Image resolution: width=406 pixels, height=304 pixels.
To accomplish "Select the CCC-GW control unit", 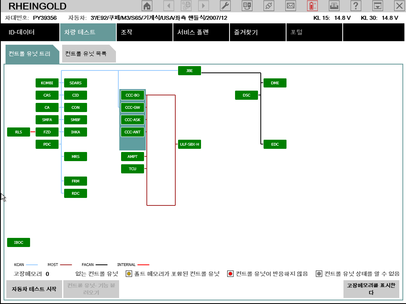I will tap(133, 107).
